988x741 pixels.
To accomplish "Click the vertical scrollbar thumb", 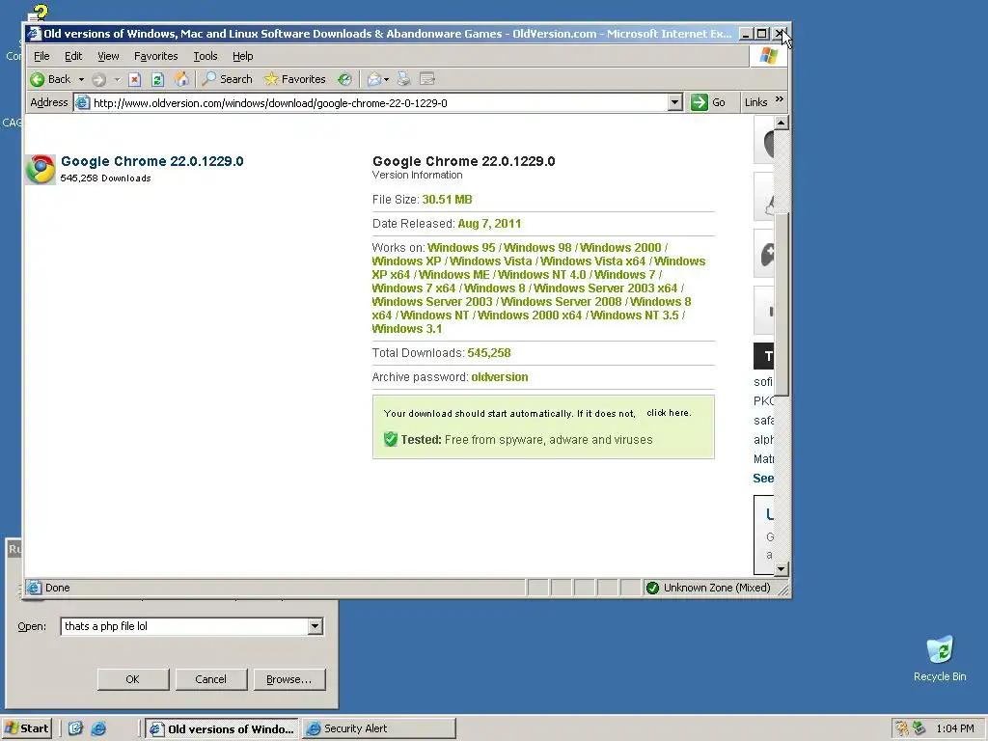I will coord(781,304).
